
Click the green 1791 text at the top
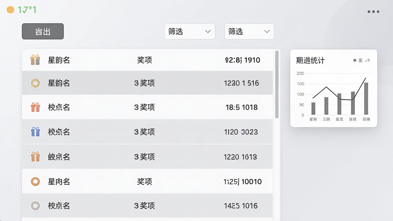(x=27, y=10)
